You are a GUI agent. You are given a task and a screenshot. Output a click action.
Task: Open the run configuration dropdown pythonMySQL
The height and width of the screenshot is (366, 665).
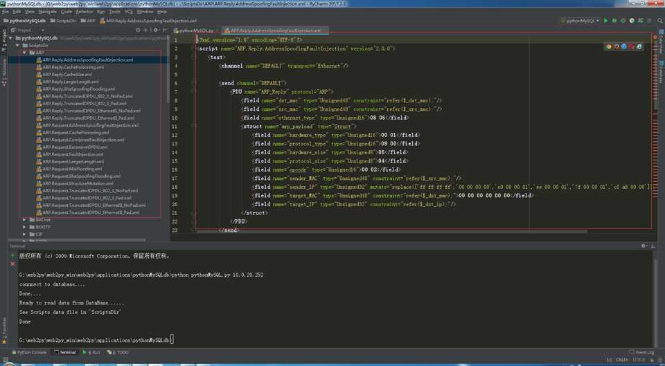(x=580, y=20)
